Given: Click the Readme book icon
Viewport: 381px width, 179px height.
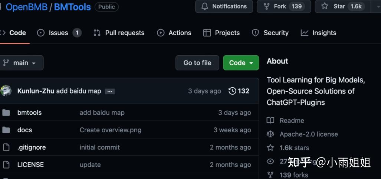Looking at the screenshot, I should (x=270, y=121).
